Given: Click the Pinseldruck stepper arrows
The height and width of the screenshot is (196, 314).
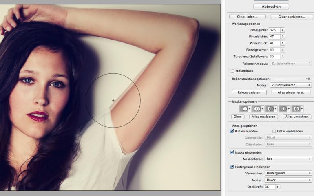Looking at the screenshot, I should coord(282,43).
